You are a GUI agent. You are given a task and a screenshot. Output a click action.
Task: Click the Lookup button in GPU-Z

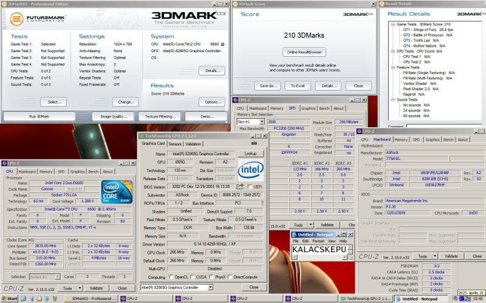tap(250, 153)
